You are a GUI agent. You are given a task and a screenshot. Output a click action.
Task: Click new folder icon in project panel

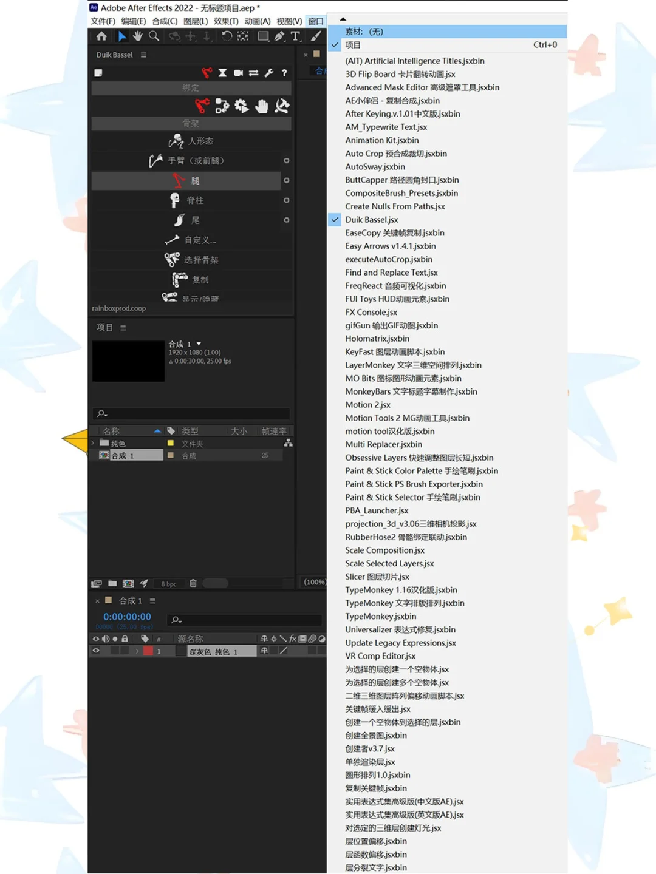click(112, 583)
